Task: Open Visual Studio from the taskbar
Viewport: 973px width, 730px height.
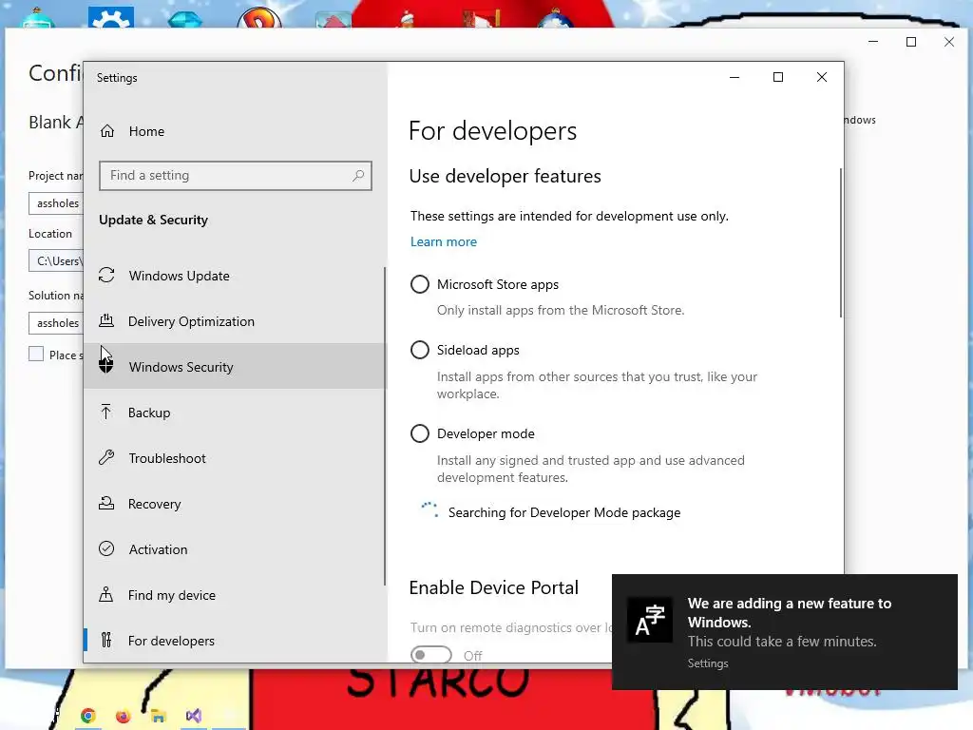Action: click(x=194, y=716)
